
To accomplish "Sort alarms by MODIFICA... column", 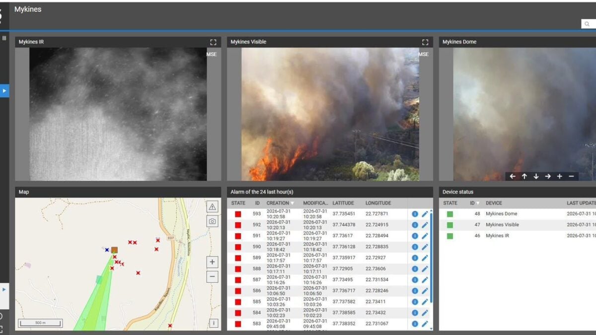I will click(x=316, y=203).
